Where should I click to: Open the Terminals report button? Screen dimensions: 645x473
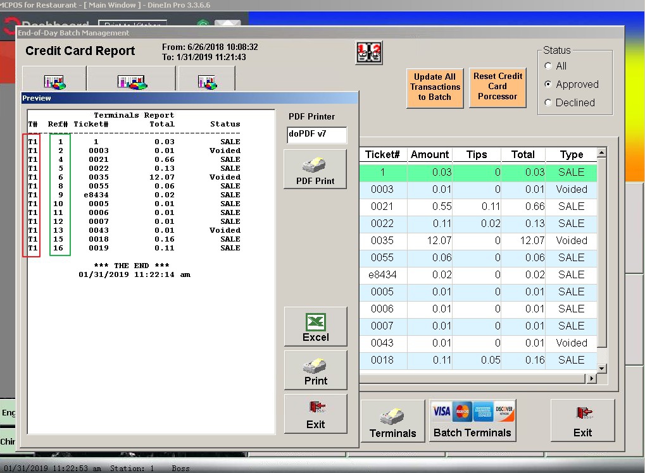(x=393, y=421)
